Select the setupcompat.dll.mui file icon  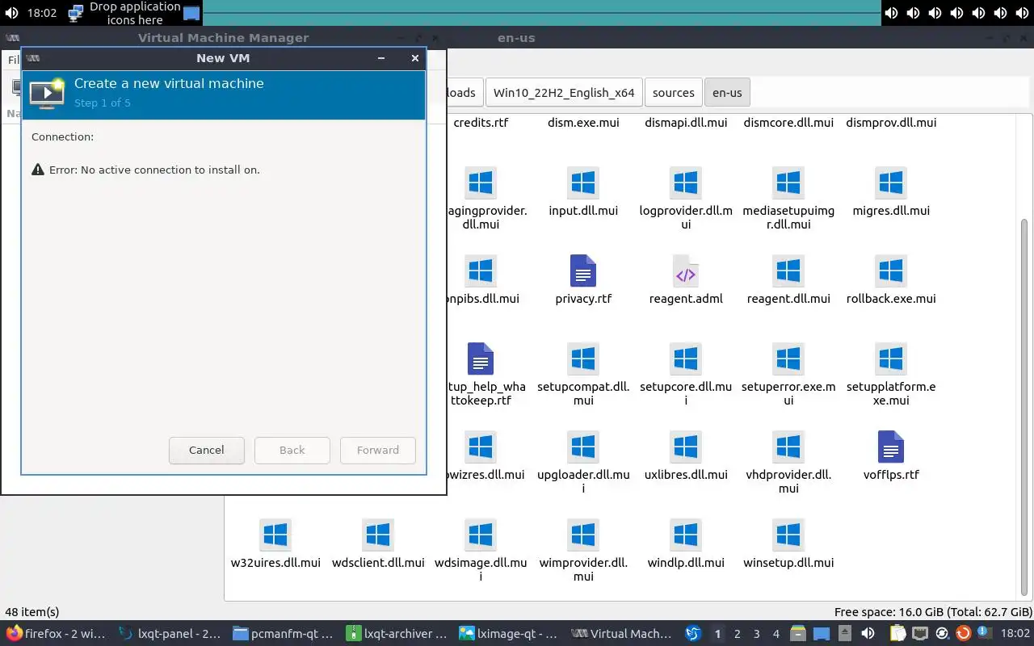[x=583, y=359]
